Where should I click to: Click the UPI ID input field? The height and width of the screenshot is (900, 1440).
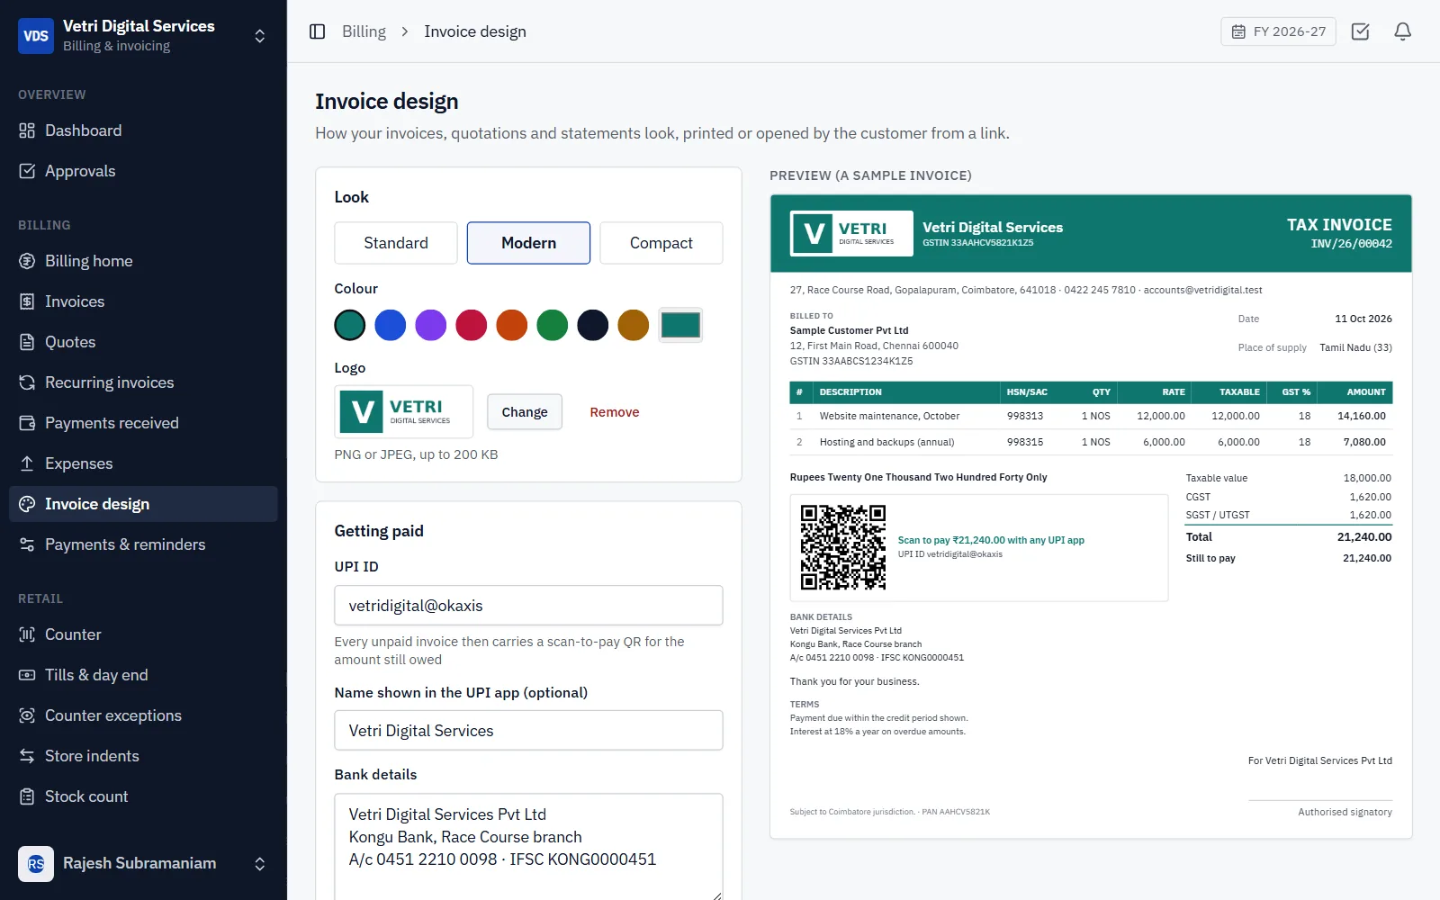528,606
